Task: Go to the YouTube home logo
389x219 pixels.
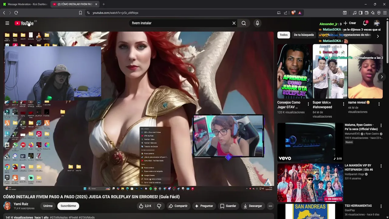Action: pyautogui.click(x=24, y=23)
